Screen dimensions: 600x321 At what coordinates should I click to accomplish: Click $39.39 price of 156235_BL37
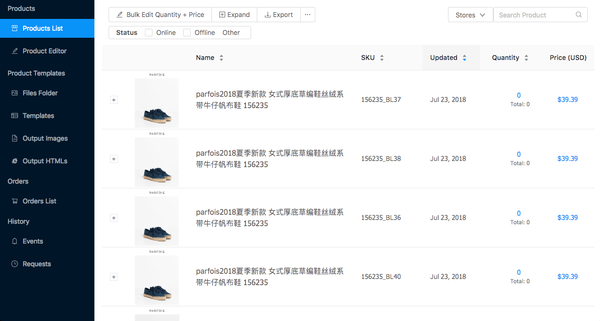[567, 100]
